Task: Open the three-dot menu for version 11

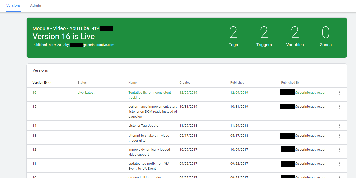Action: click(x=339, y=164)
